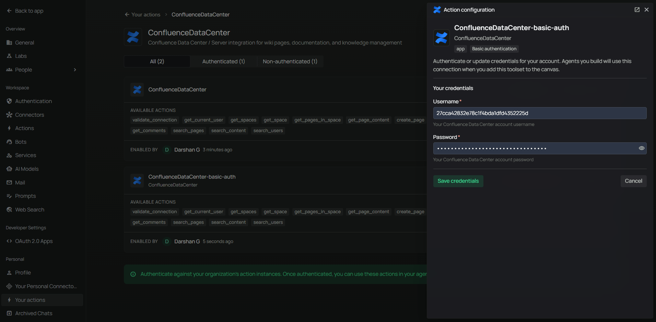Viewport: 656px width, 322px height.
Task: Click the Password input field
Action: coord(540,149)
